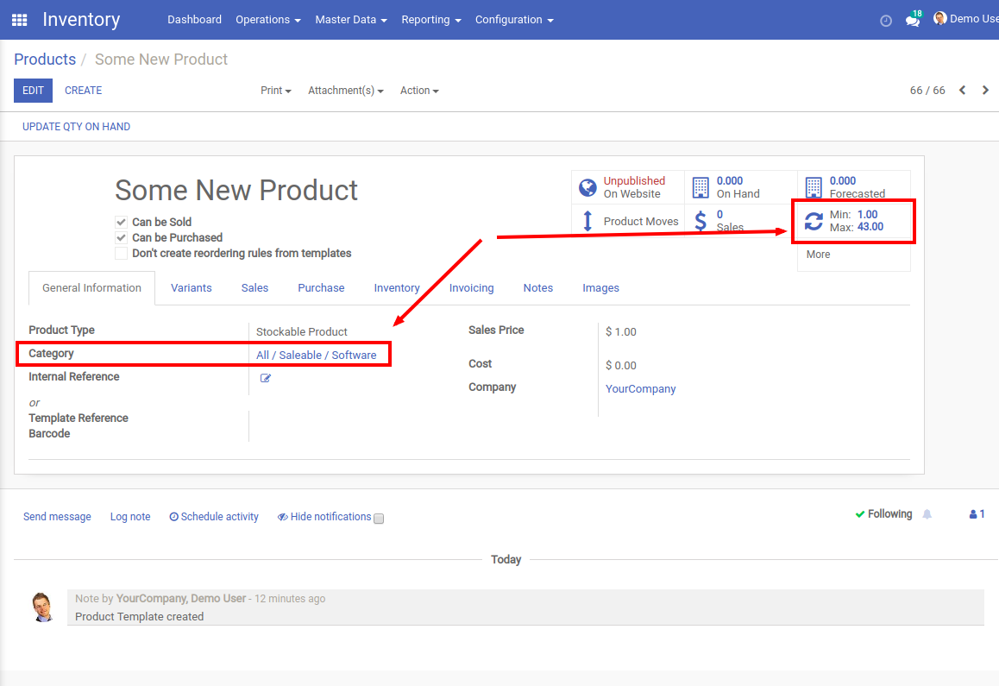The height and width of the screenshot is (686, 999).
Task: Switch to the Variants tab
Action: pyautogui.click(x=192, y=287)
